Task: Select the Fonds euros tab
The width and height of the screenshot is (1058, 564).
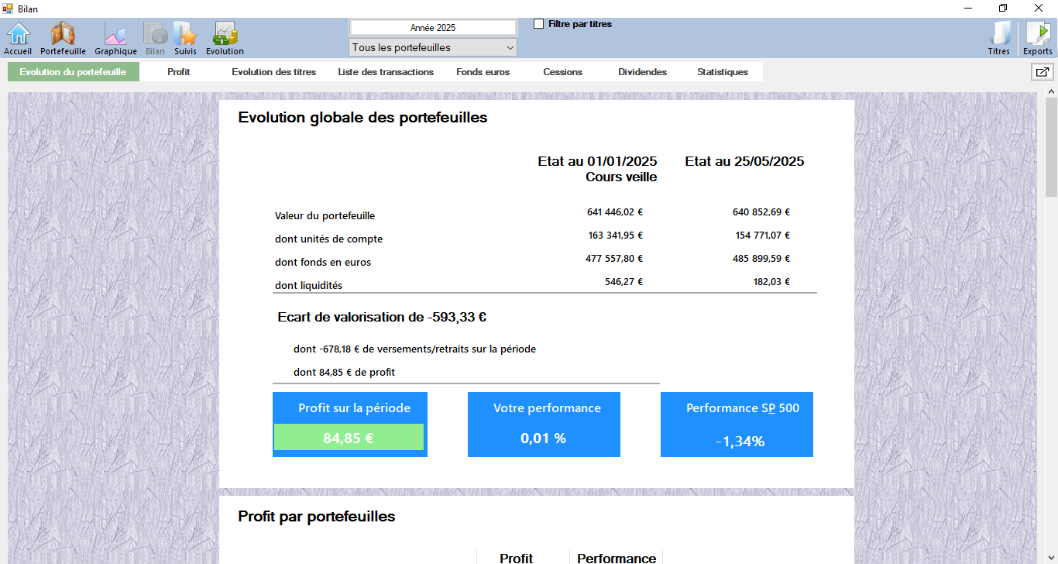Action: click(x=483, y=72)
